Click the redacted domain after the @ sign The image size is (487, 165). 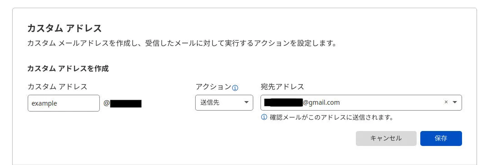click(x=126, y=103)
